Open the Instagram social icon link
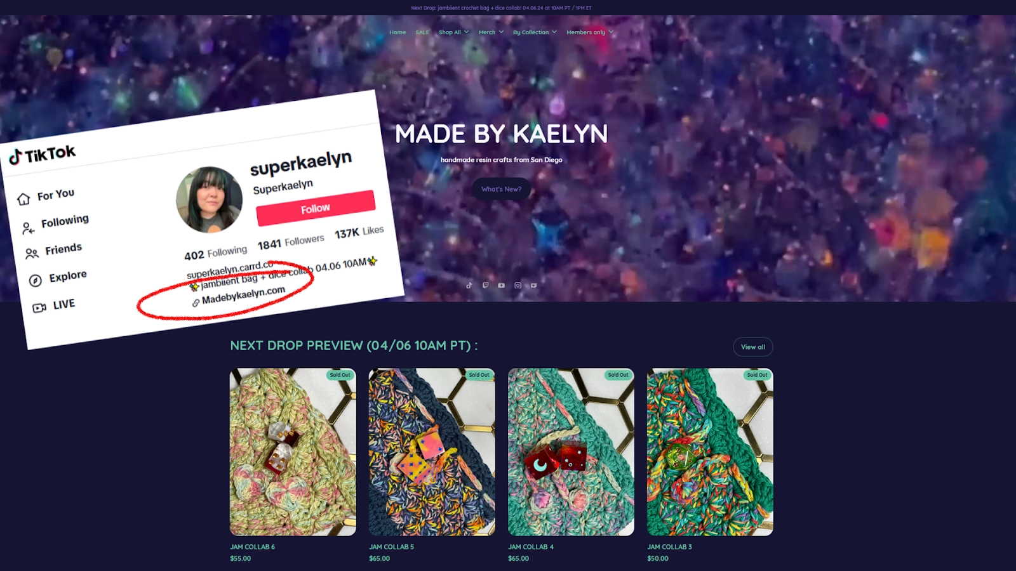 click(x=518, y=285)
